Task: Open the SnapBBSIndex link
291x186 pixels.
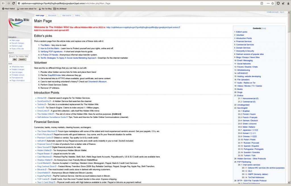Action: click(x=54, y=75)
